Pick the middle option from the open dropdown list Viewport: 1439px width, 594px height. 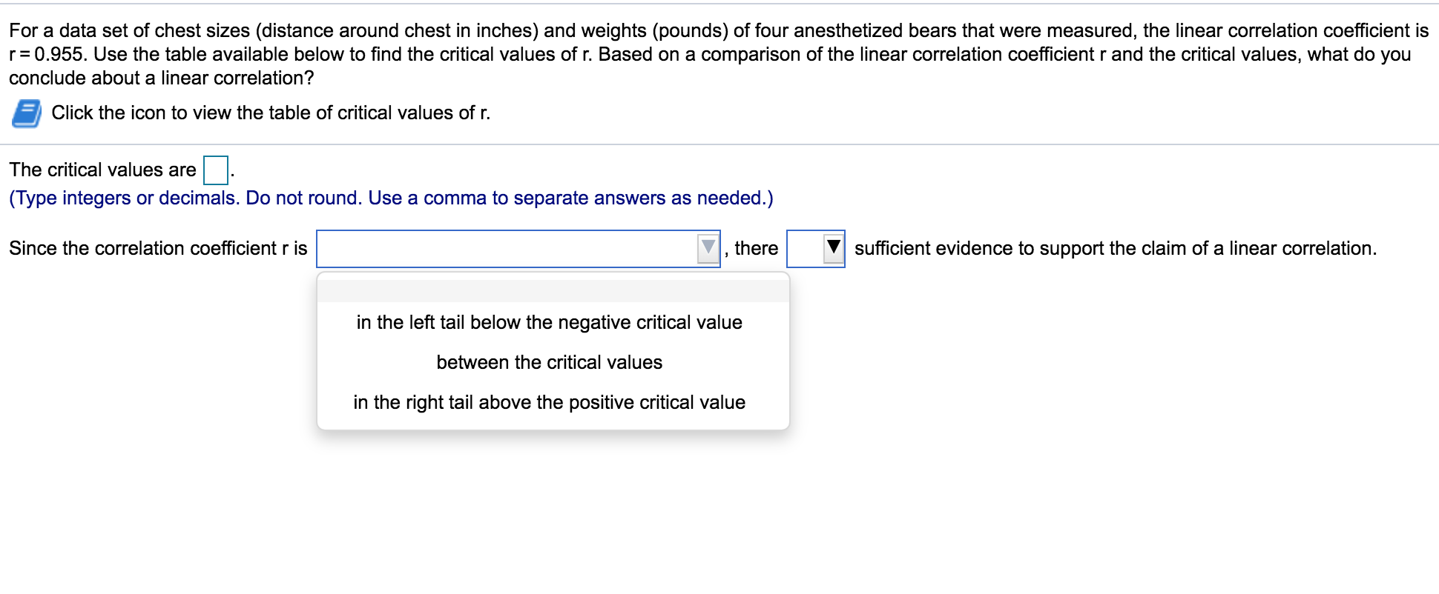coord(549,362)
